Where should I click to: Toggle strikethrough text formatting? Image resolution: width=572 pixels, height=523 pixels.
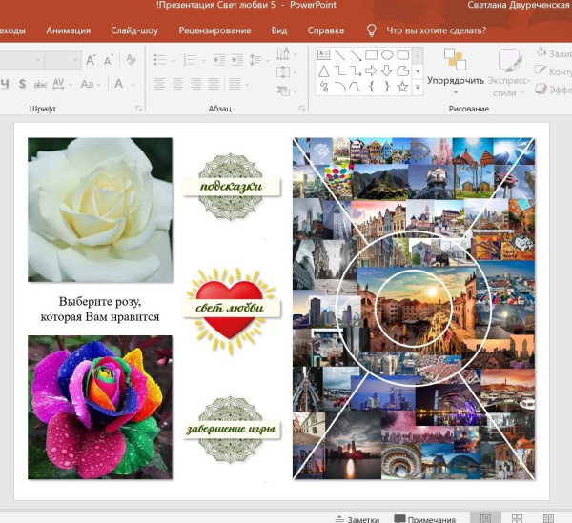pyautogui.click(x=40, y=85)
